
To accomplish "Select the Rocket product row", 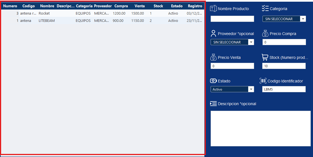I will 84,13.
